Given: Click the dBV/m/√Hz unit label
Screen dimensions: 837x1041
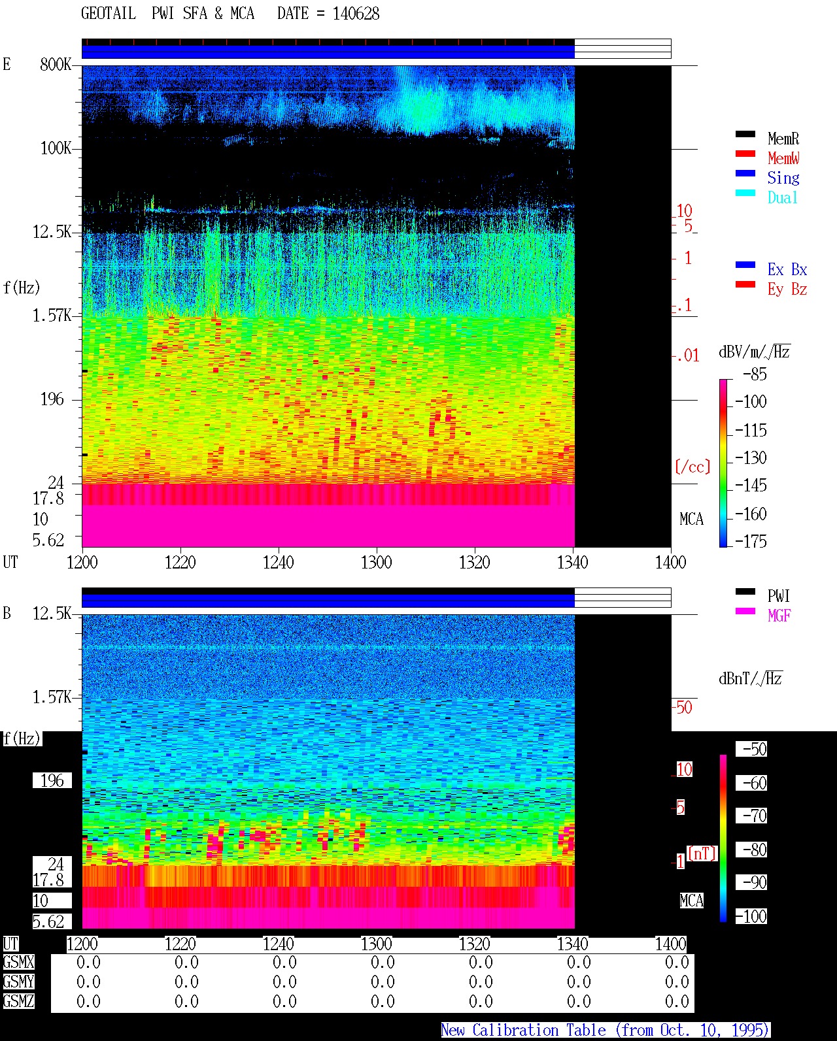Looking at the screenshot, I should coord(755,352).
